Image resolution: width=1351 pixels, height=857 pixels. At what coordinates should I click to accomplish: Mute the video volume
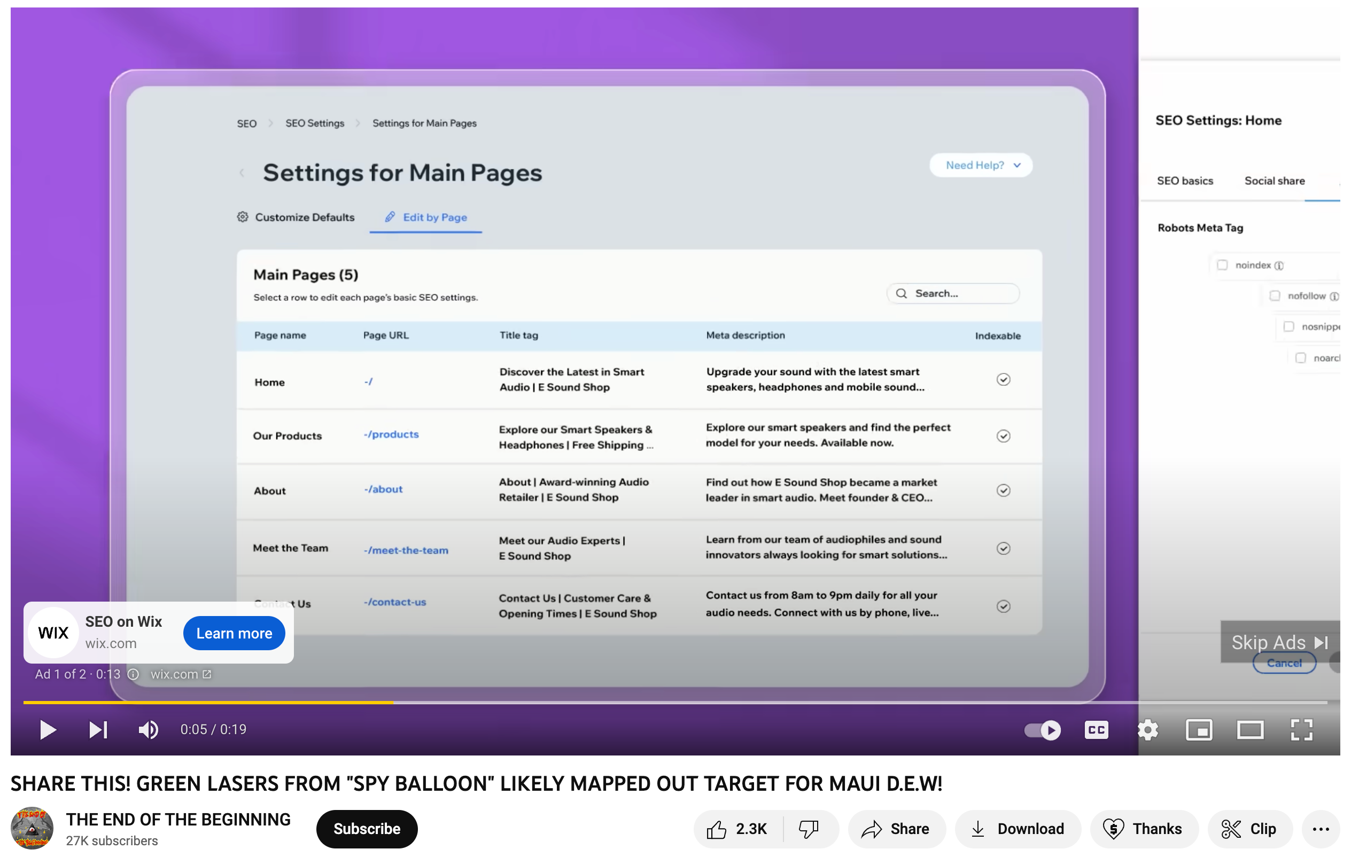tap(147, 729)
